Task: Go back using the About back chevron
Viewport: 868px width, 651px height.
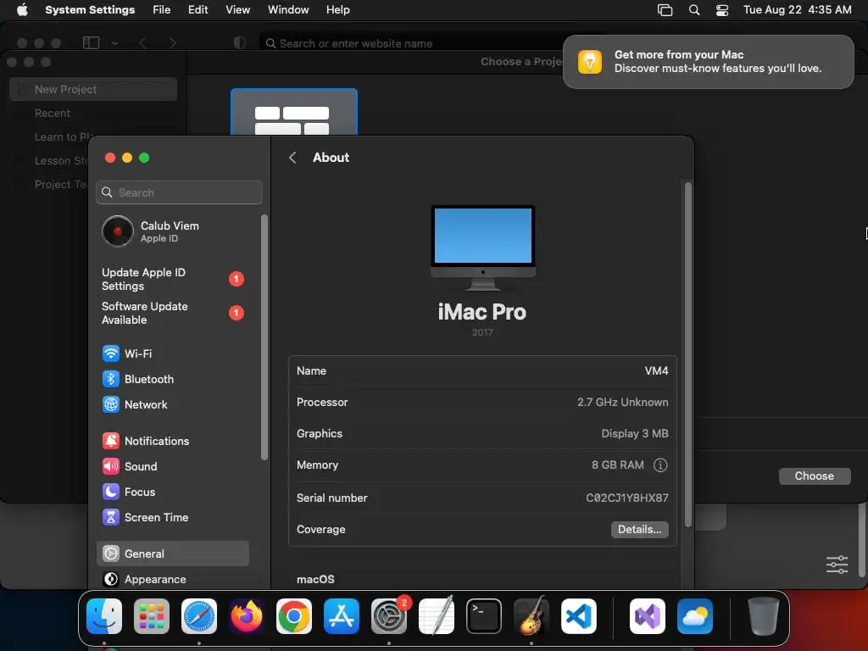Action: pos(292,158)
